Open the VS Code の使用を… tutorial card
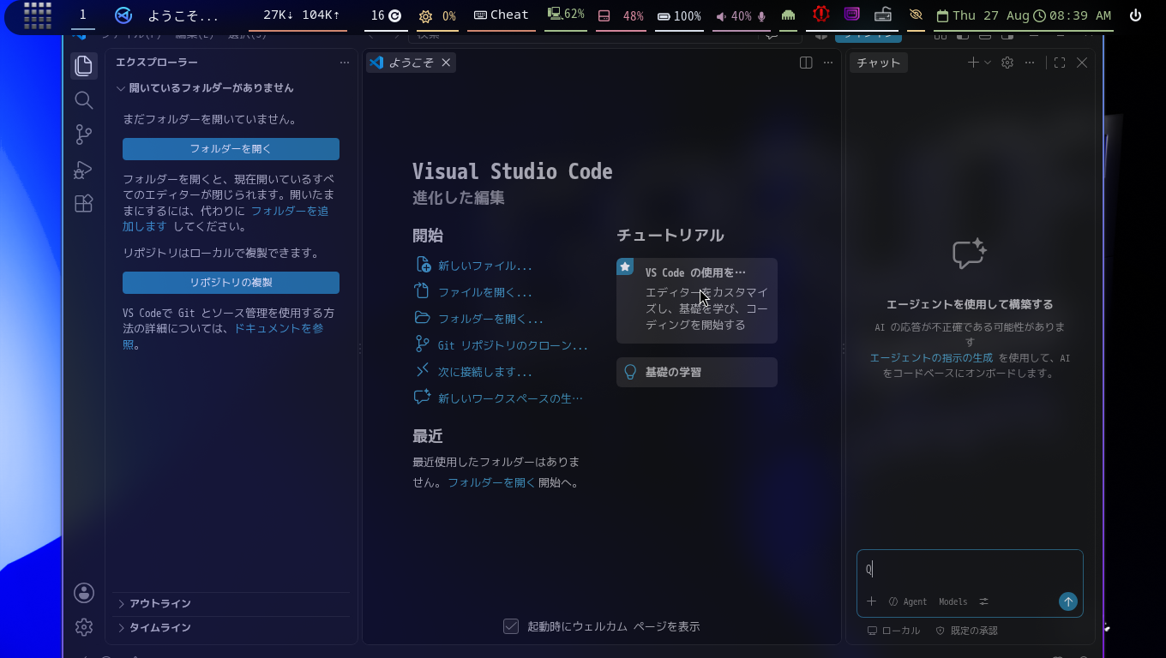The image size is (1166, 658). [697, 300]
